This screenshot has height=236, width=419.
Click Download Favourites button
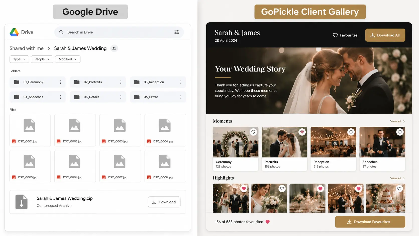tap(370, 222)
